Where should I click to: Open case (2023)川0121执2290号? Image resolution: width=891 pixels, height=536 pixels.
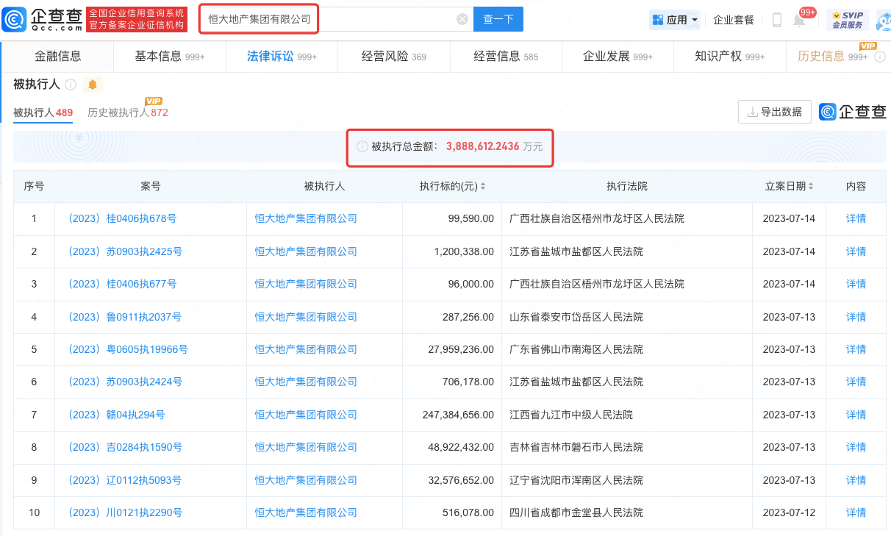124,512
